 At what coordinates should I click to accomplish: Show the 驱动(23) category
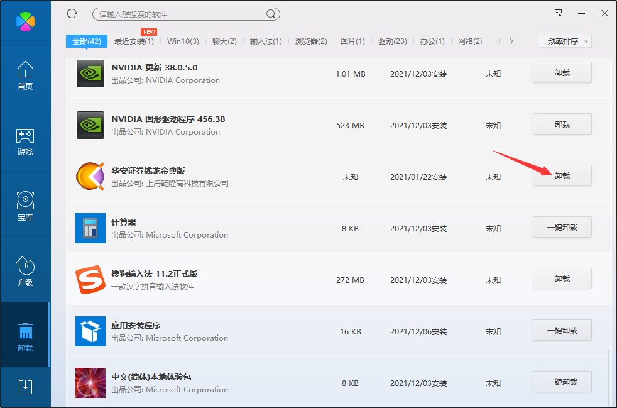point(392,41)
